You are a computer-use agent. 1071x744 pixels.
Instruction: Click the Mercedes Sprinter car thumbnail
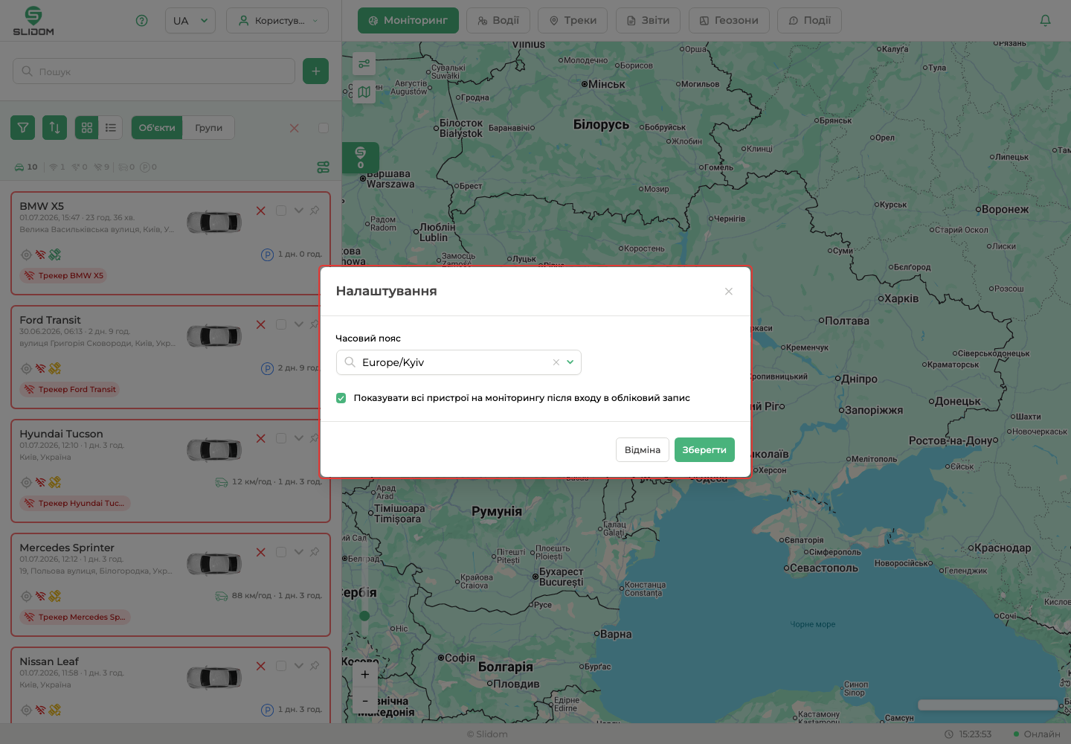214,563
